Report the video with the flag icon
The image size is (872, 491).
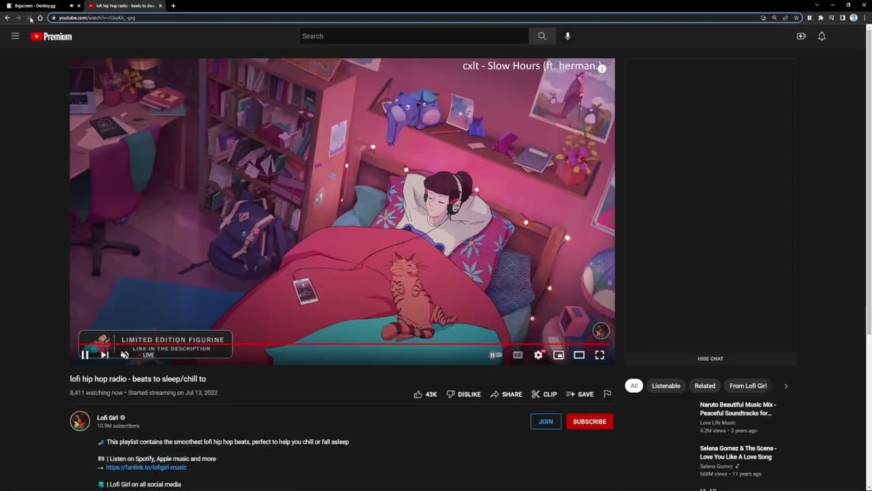click(607, 394)
